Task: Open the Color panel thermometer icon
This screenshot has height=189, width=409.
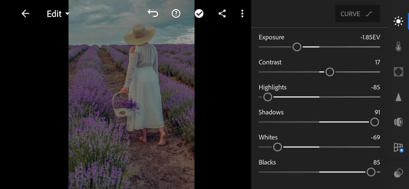Action: [398, 46]
